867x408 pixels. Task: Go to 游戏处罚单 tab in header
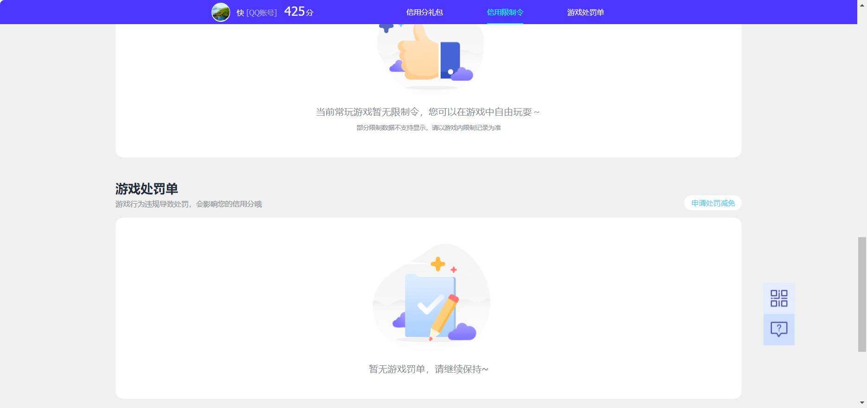(x=585, y=13)
